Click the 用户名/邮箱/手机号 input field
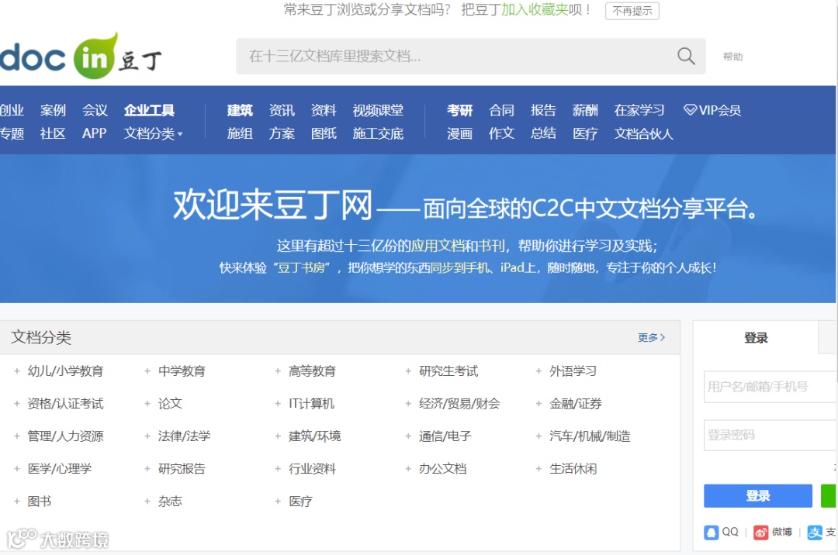The width and height of the screenshot is (838, 555). click(770, 386)
